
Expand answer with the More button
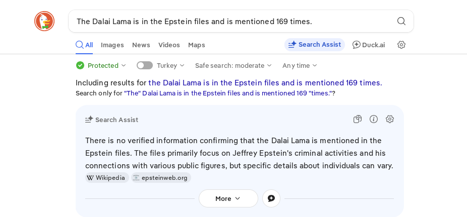[228, 198]
